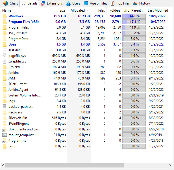Click the 44.0 % parent bar for Windows
This screenshot has width=174, height=170.
tap(134, 16)
